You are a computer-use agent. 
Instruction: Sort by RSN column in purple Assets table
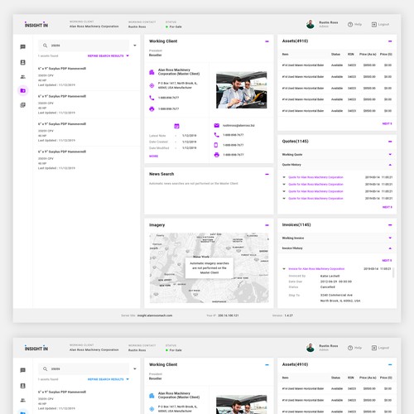click(351, 54)
